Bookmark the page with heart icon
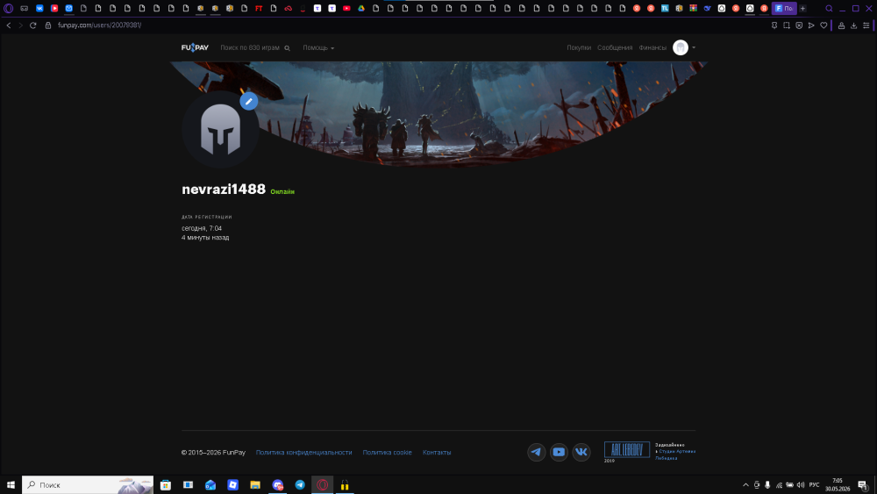Screen dimensions: 877x494 [x=824, y=25]
